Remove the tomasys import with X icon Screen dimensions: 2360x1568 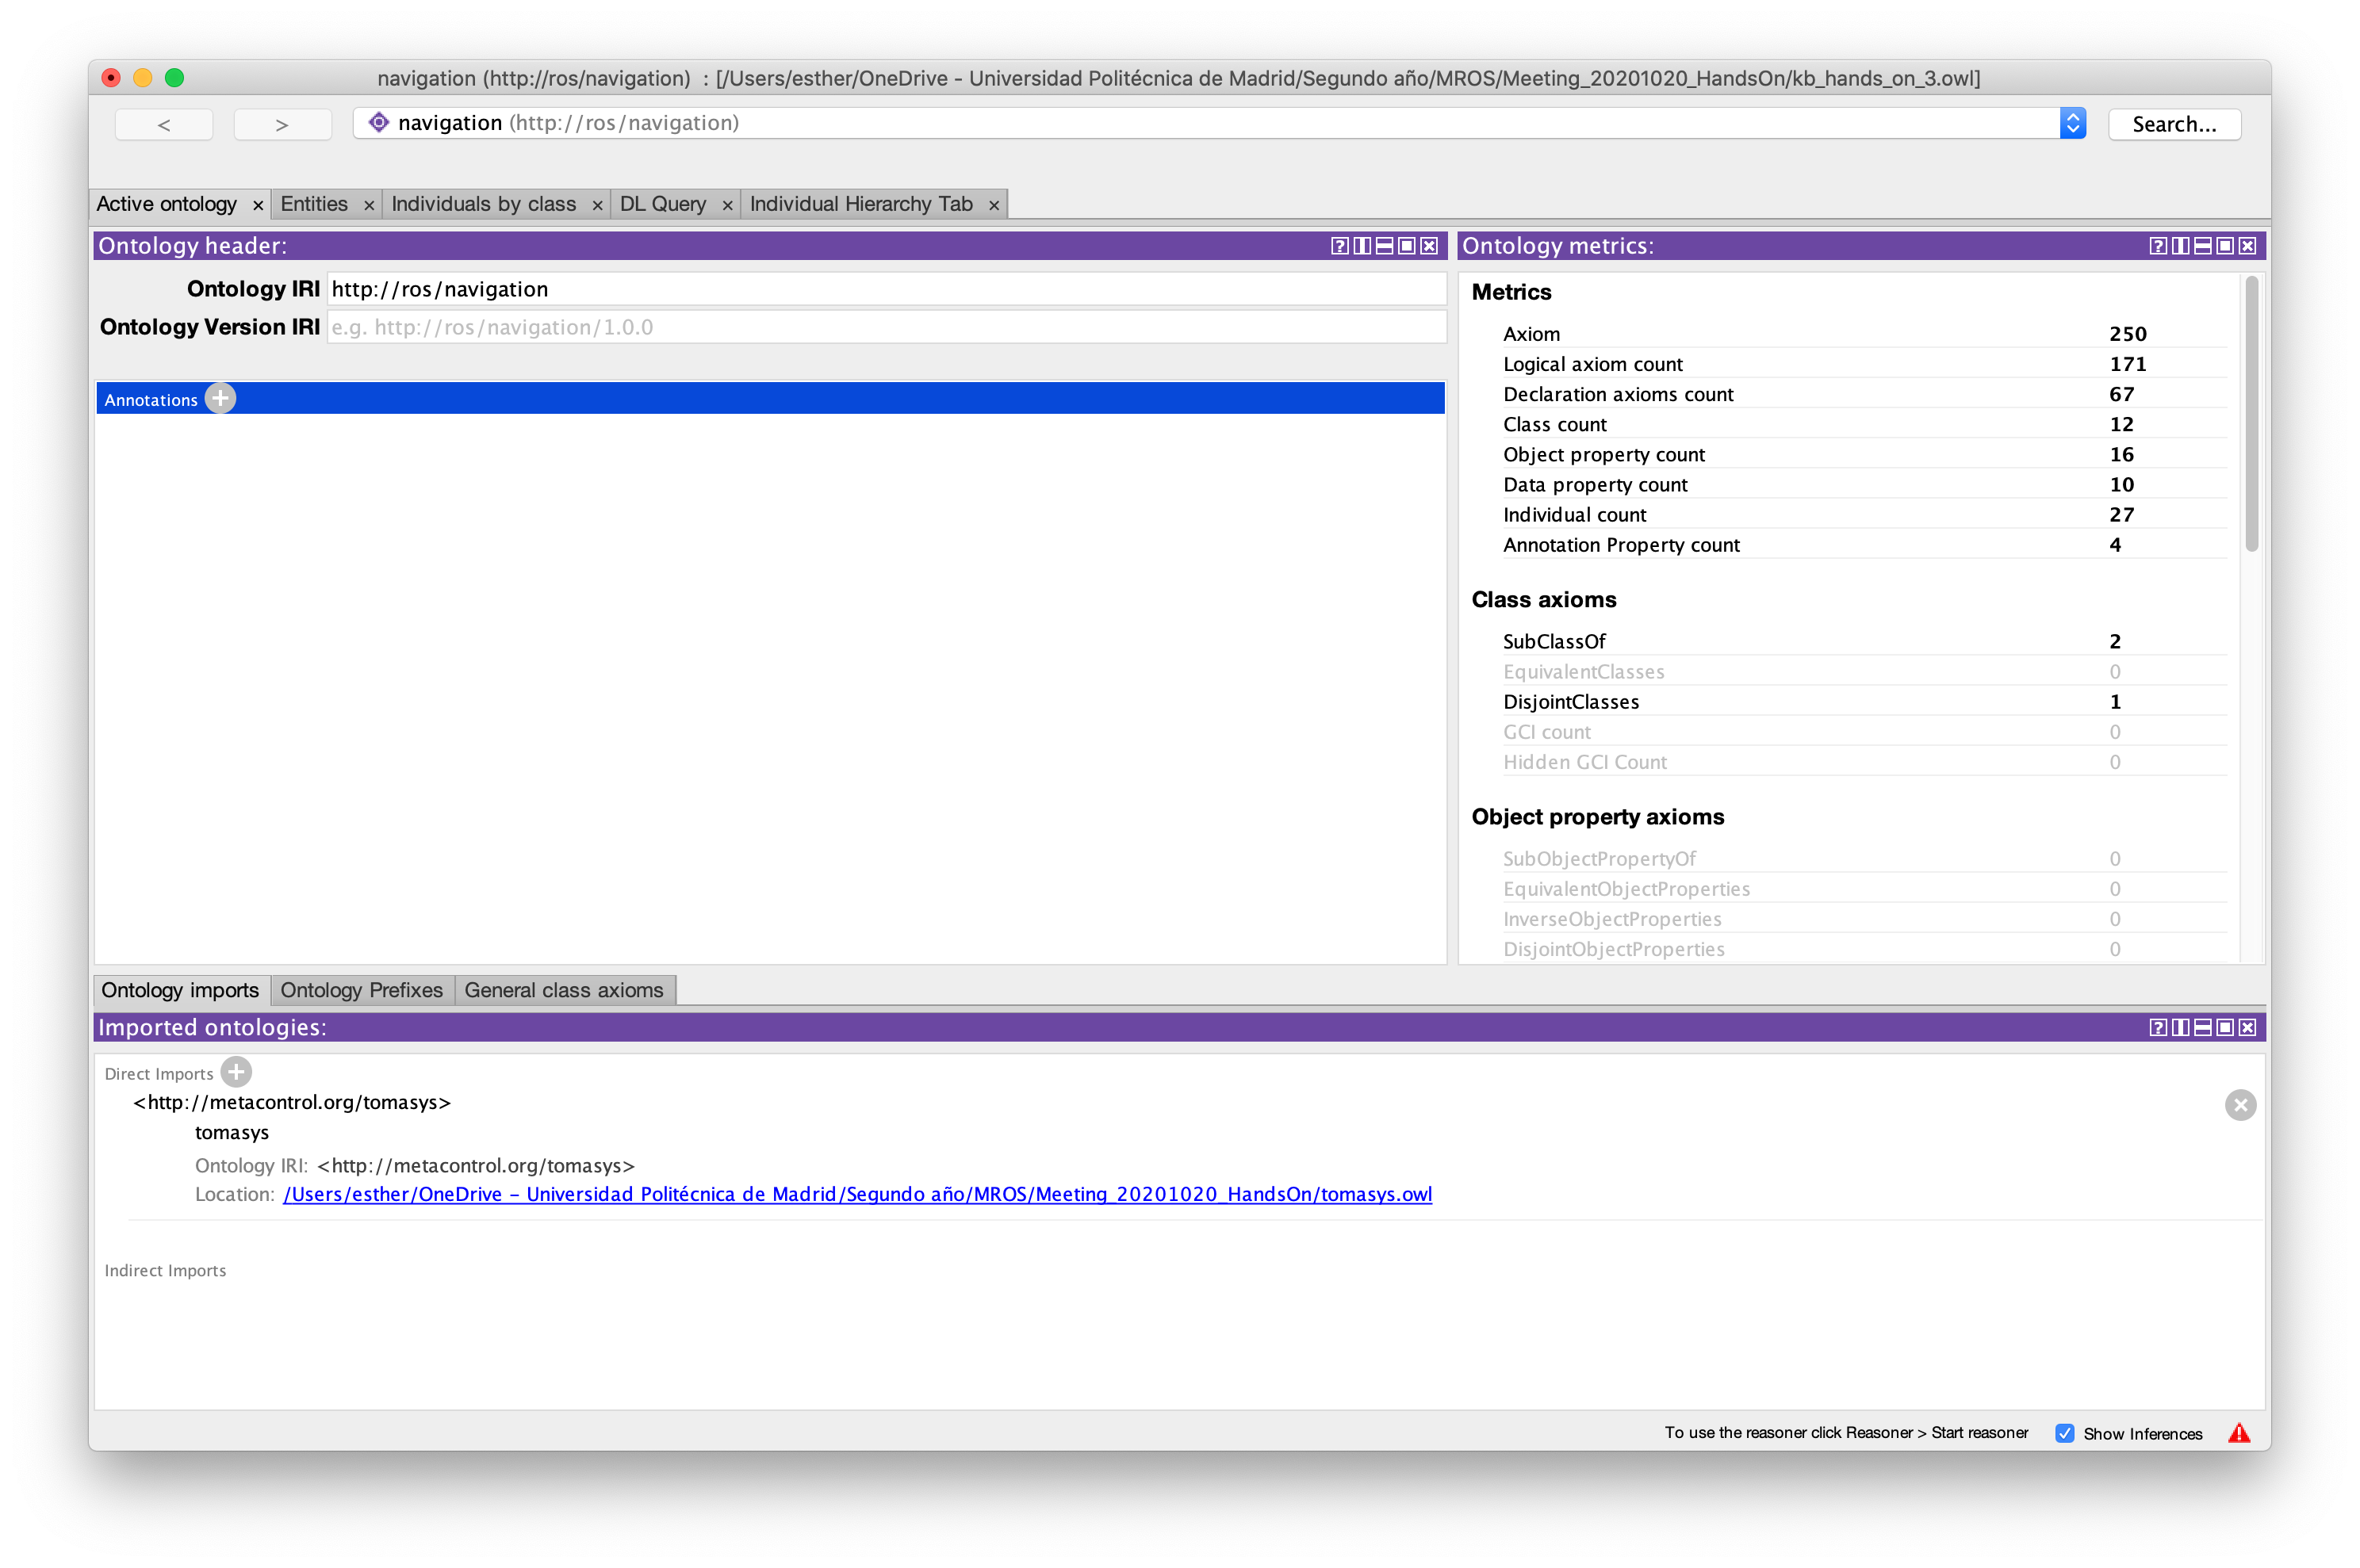2240,1105
